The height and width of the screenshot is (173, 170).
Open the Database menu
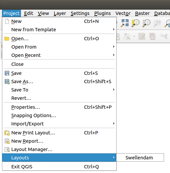(x=162, y=13)
